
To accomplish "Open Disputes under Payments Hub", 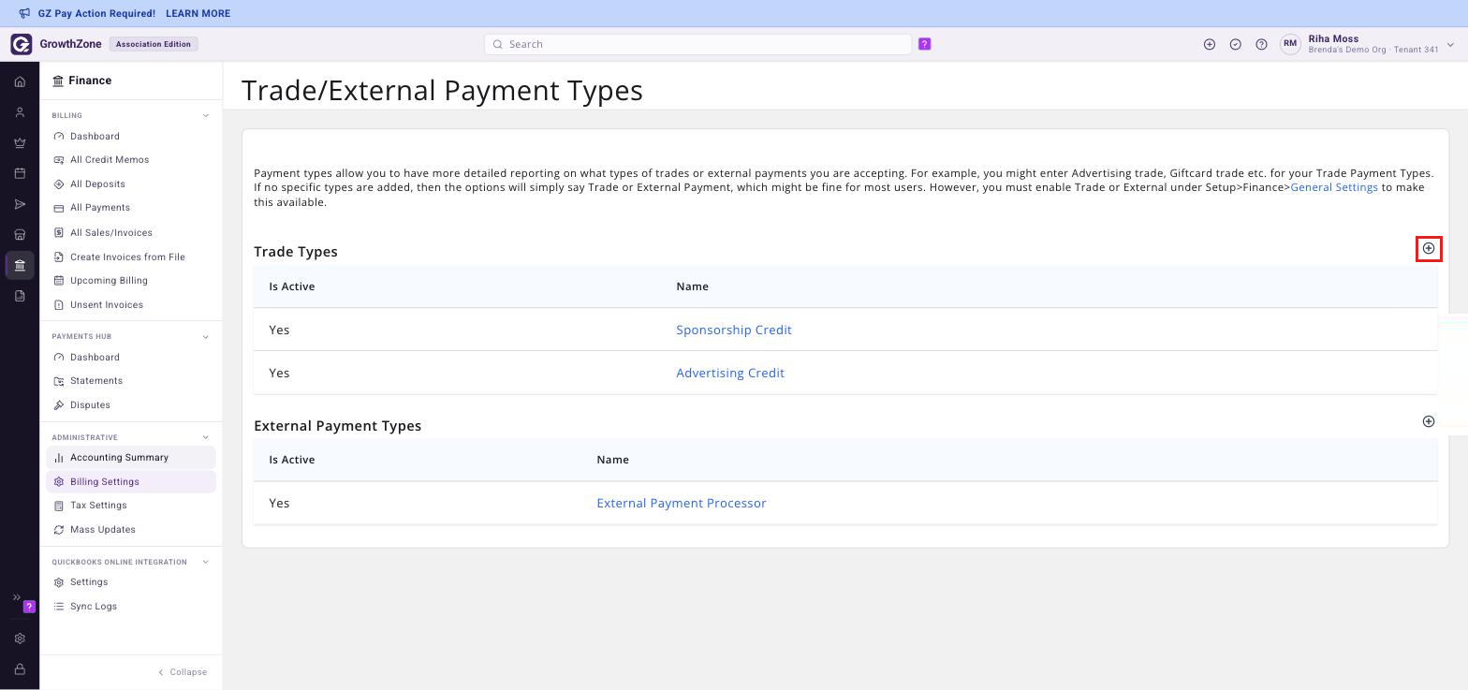I will (90, 405).
